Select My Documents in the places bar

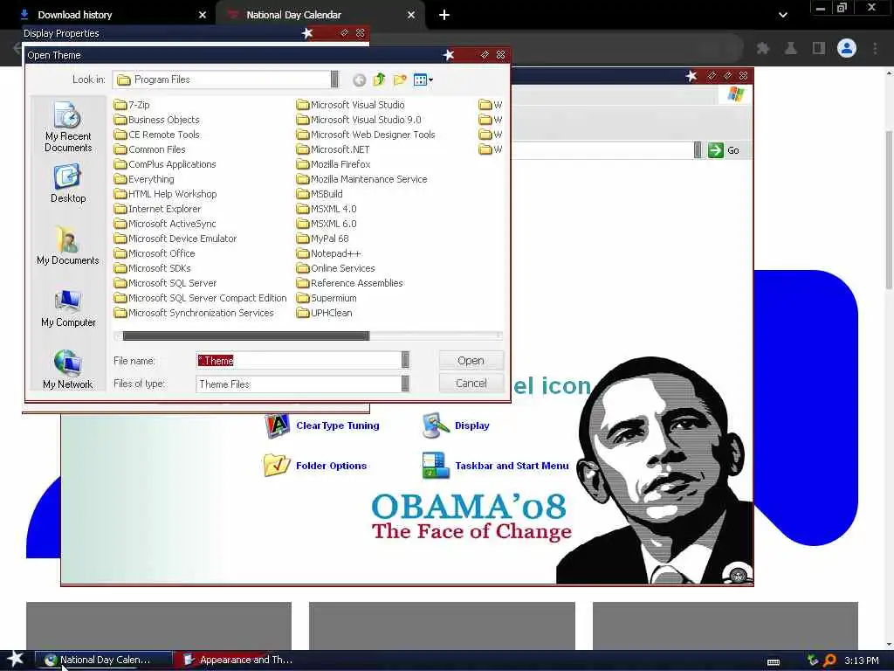click(68, 246)
